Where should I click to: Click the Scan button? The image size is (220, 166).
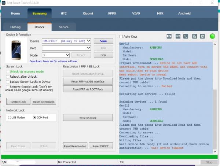(103, 41)
